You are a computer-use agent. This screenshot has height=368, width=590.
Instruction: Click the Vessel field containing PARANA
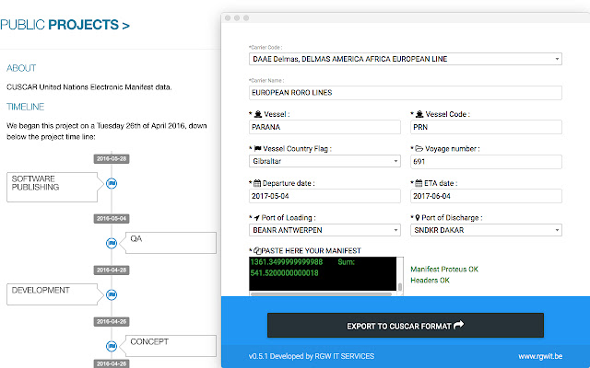point(324,127)
